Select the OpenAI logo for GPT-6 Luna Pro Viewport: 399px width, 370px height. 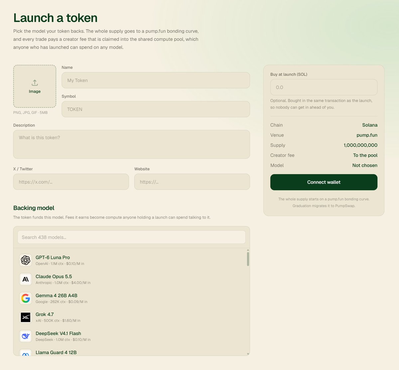26,260
